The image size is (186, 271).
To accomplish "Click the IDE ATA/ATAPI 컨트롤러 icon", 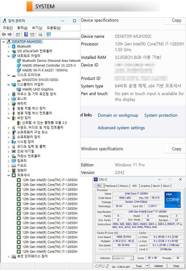I will (14, 51).
